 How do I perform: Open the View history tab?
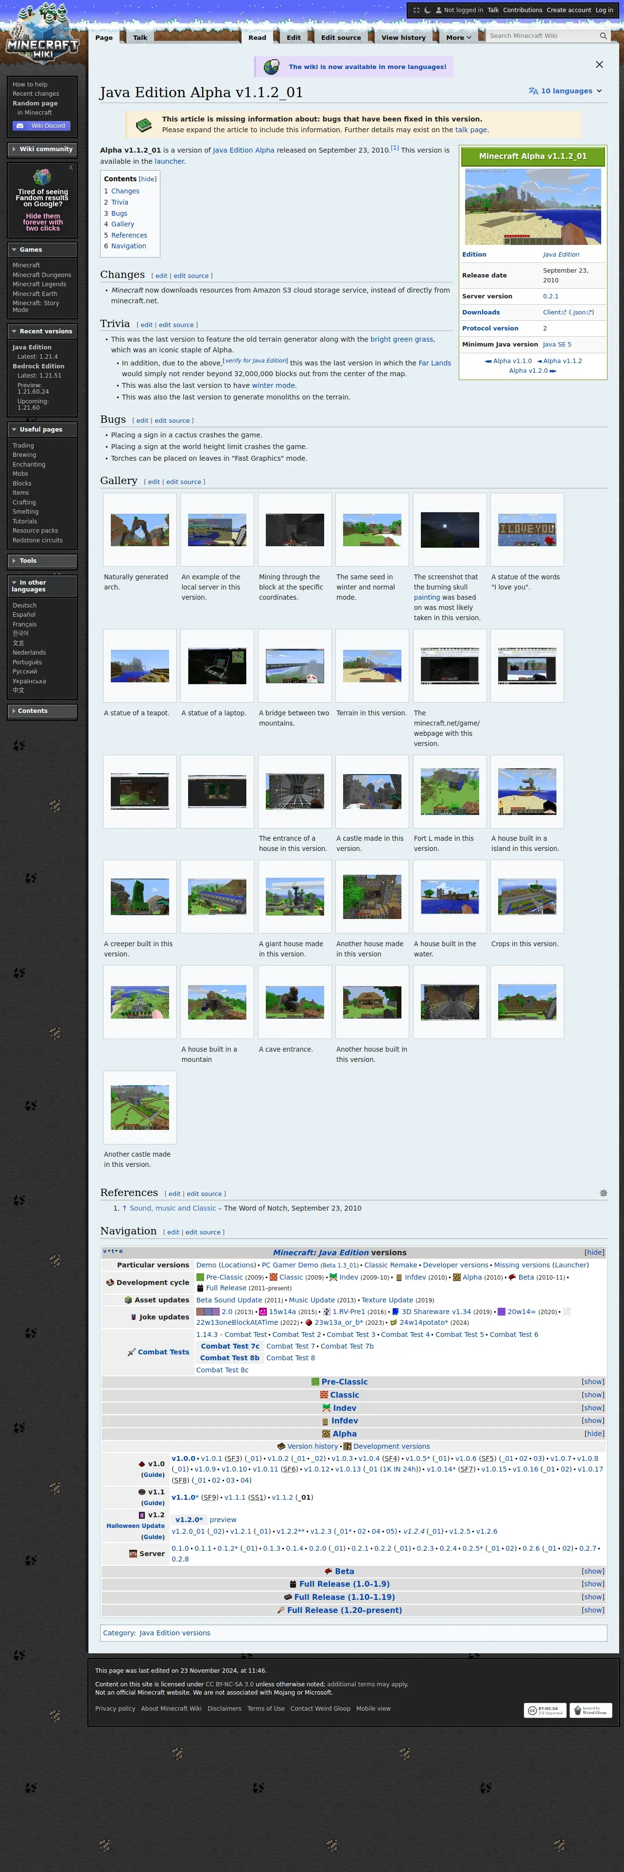click(403, 38)
